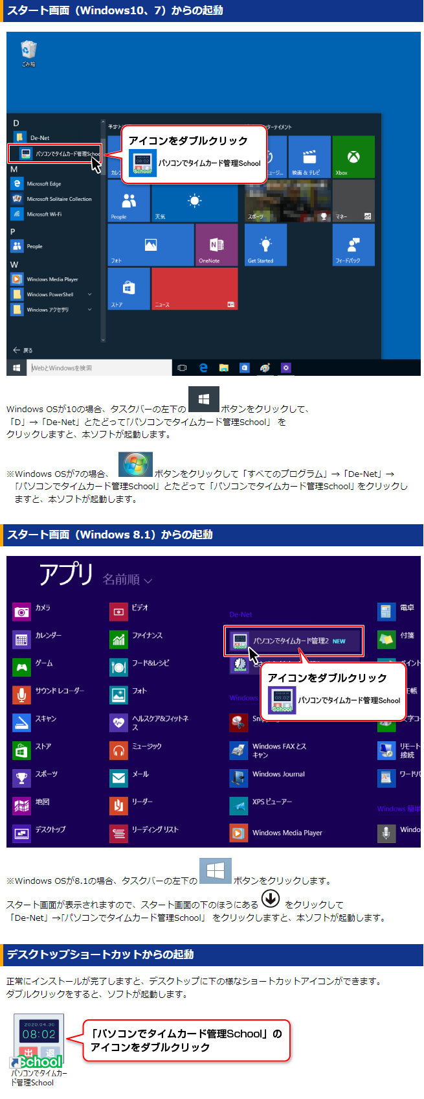Open フォト in the Windows 8.1 apps list
Image resolution: width=424 pixels, height=1099 pixels.
coord(129,695)
